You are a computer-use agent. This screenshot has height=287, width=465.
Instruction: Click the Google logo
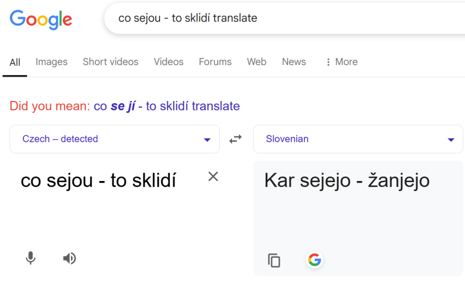pos(41,19)
